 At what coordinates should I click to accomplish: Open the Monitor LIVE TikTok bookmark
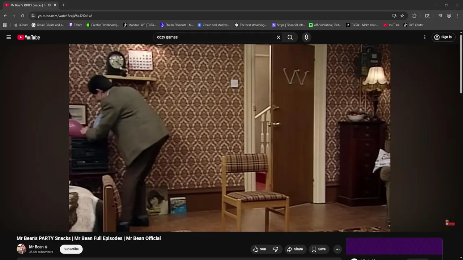(x=140, y=25)
